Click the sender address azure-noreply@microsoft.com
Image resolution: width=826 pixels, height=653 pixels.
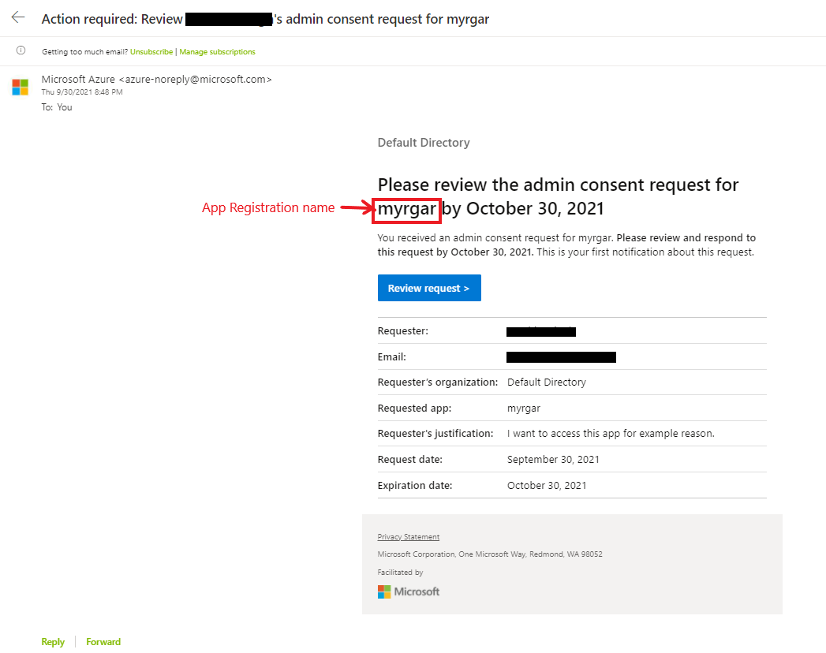pos(196,79)
